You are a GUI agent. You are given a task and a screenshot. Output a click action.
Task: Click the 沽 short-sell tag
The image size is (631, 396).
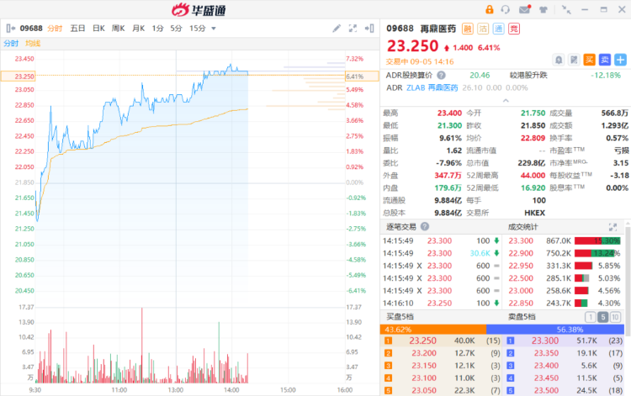pos(483,29)
